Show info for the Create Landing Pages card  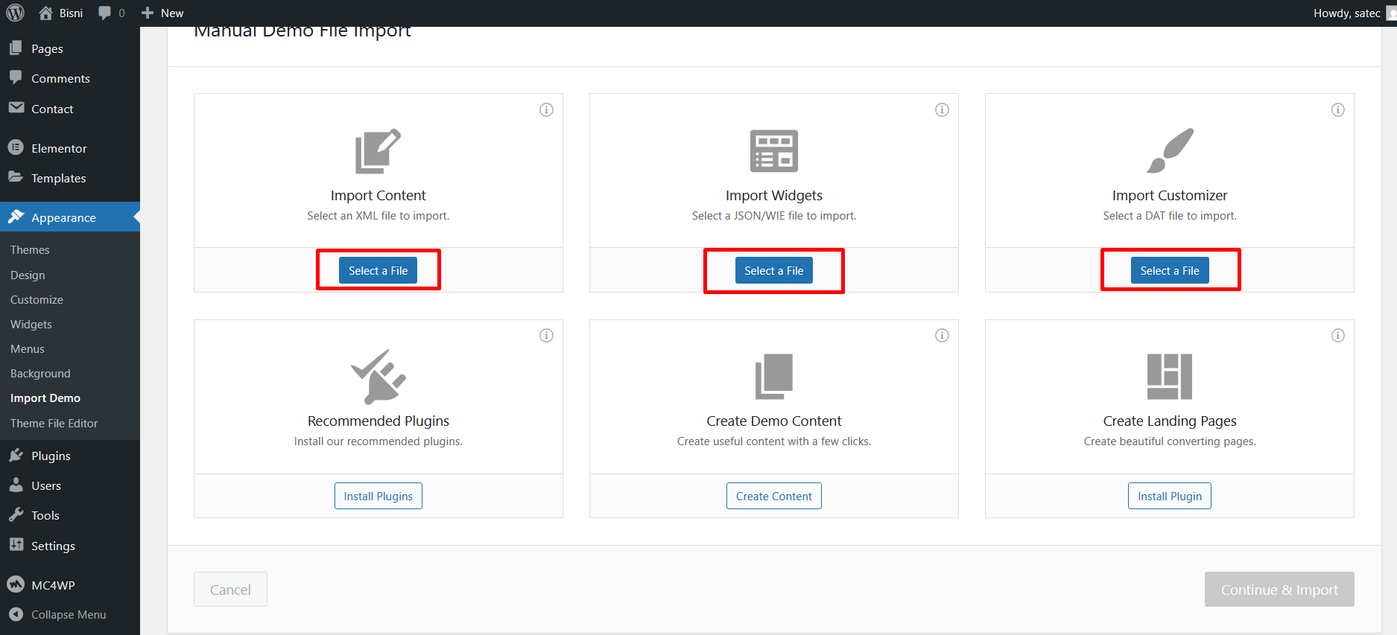tap(1338, 336)
